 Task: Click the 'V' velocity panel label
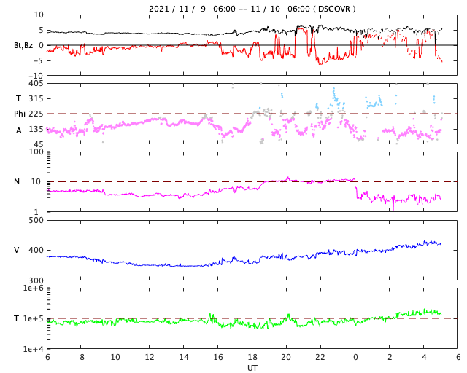coord(17,250)
